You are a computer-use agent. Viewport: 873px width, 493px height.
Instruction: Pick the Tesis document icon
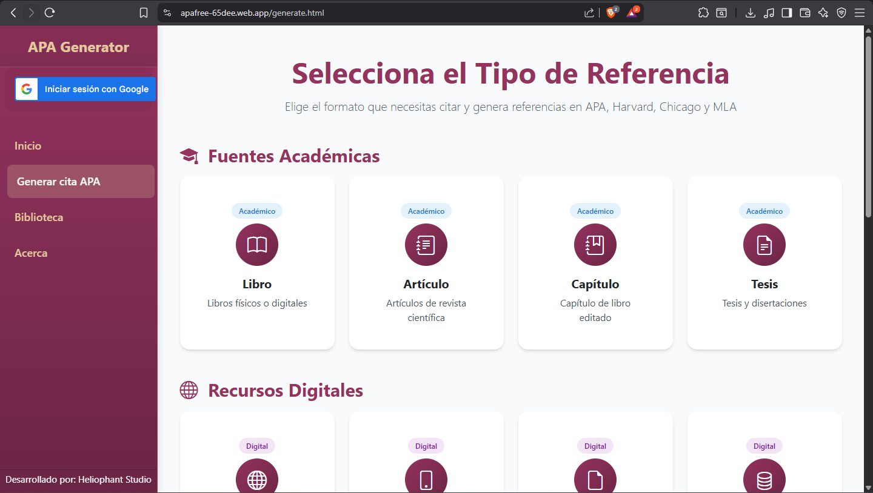[x=764, y=245]
